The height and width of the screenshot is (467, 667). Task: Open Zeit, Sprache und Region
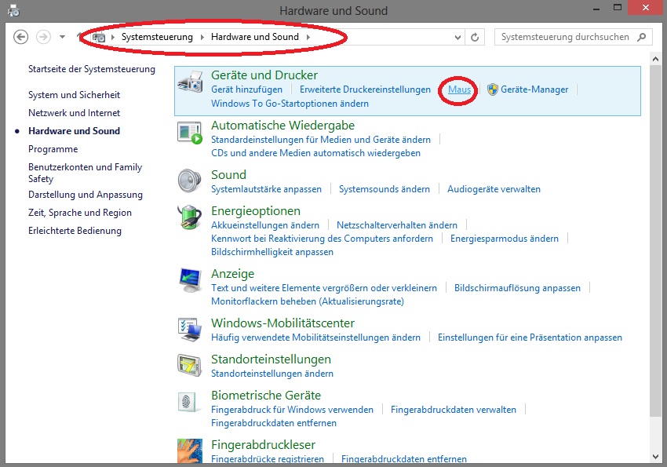(79, 213)
